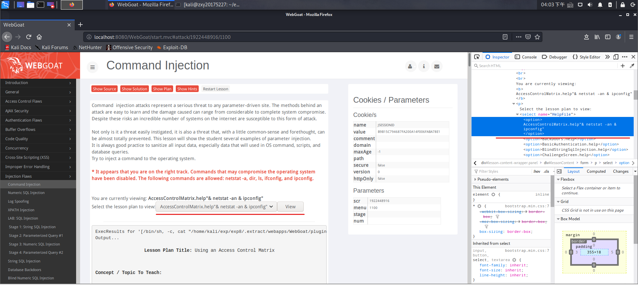Toggle the .hov pseudo-class panel
638x285 pixels.
537,171
